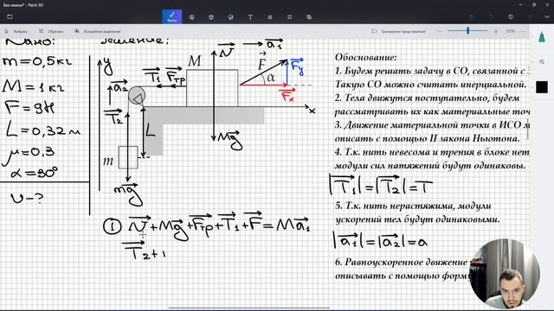
Task: Open the Effects tool
Action: coord(270,17)
